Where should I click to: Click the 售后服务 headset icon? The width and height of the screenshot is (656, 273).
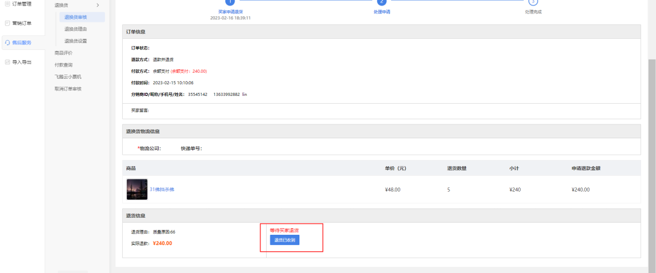pos(7,42)
